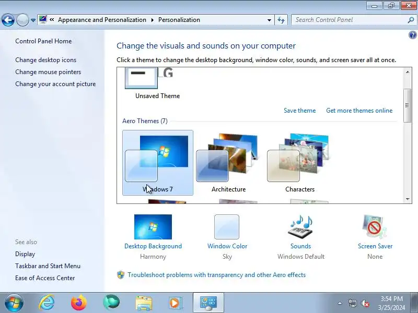Click the muted volume tray icon
Viewport: 418px width, 313px height.
pyautogui.click(x=365, y=303)
